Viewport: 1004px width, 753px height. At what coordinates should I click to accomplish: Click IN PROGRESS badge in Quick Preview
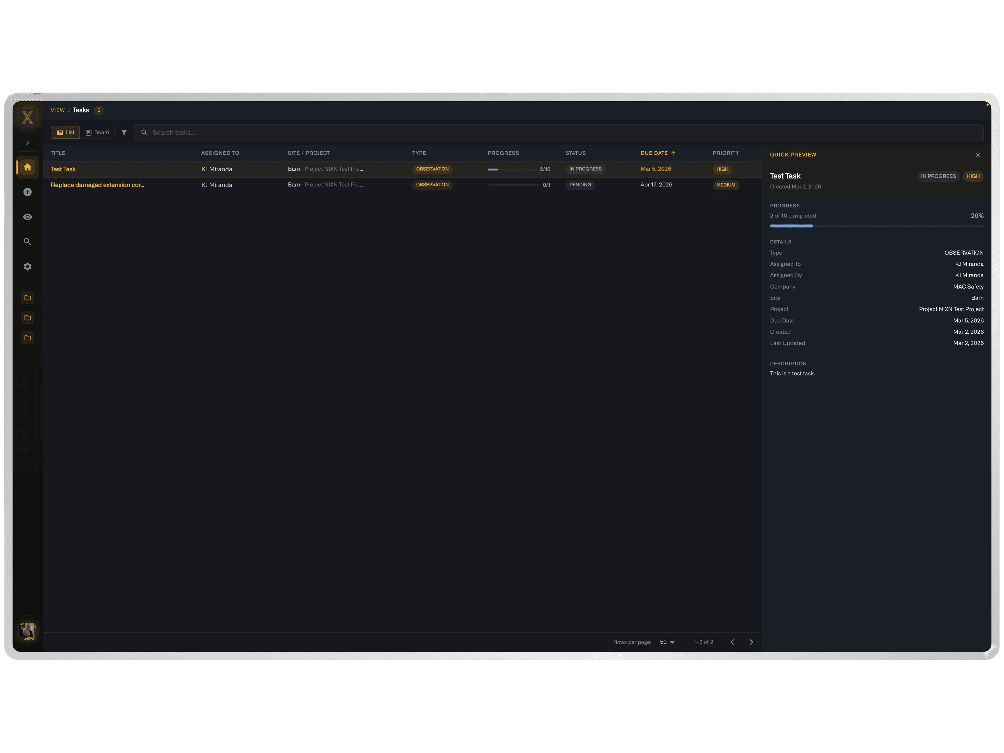pyautogui.click(x=938, y=176)
